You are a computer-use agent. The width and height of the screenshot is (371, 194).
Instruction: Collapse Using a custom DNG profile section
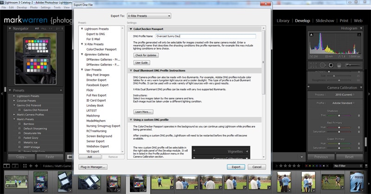[131, 120]
